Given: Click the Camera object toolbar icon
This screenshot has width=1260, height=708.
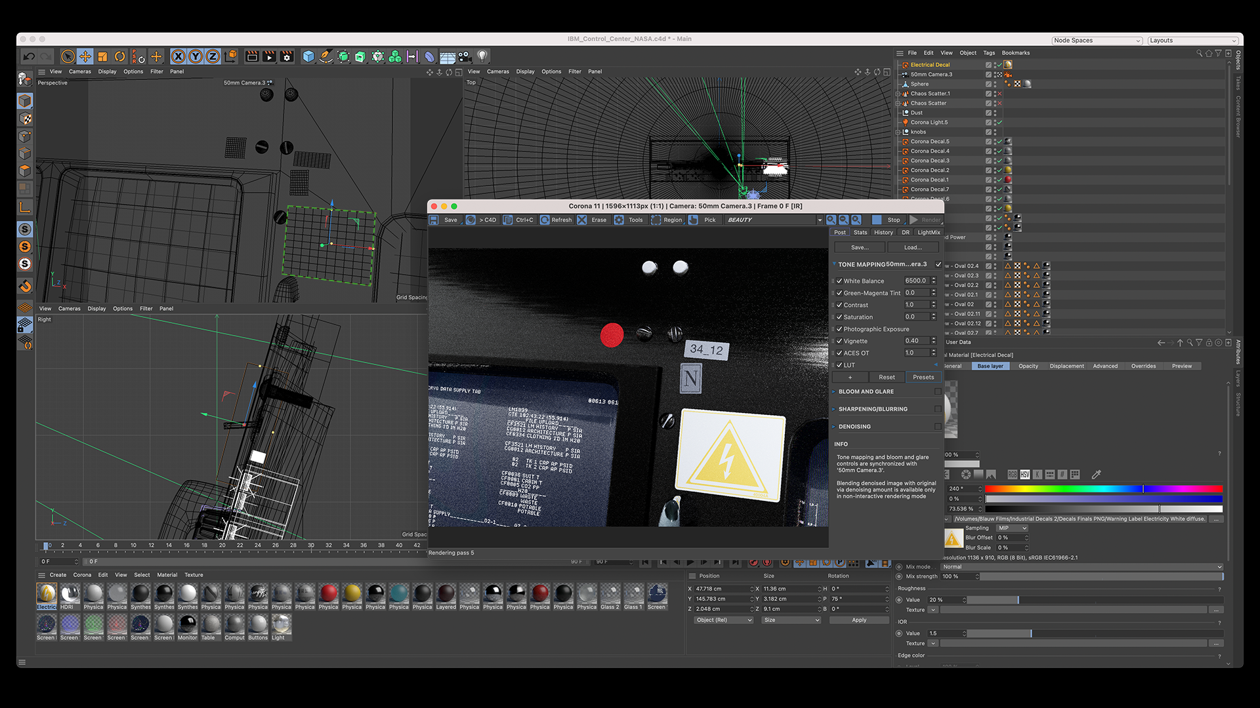Looking at the screenshot, I should pos(465,56).
